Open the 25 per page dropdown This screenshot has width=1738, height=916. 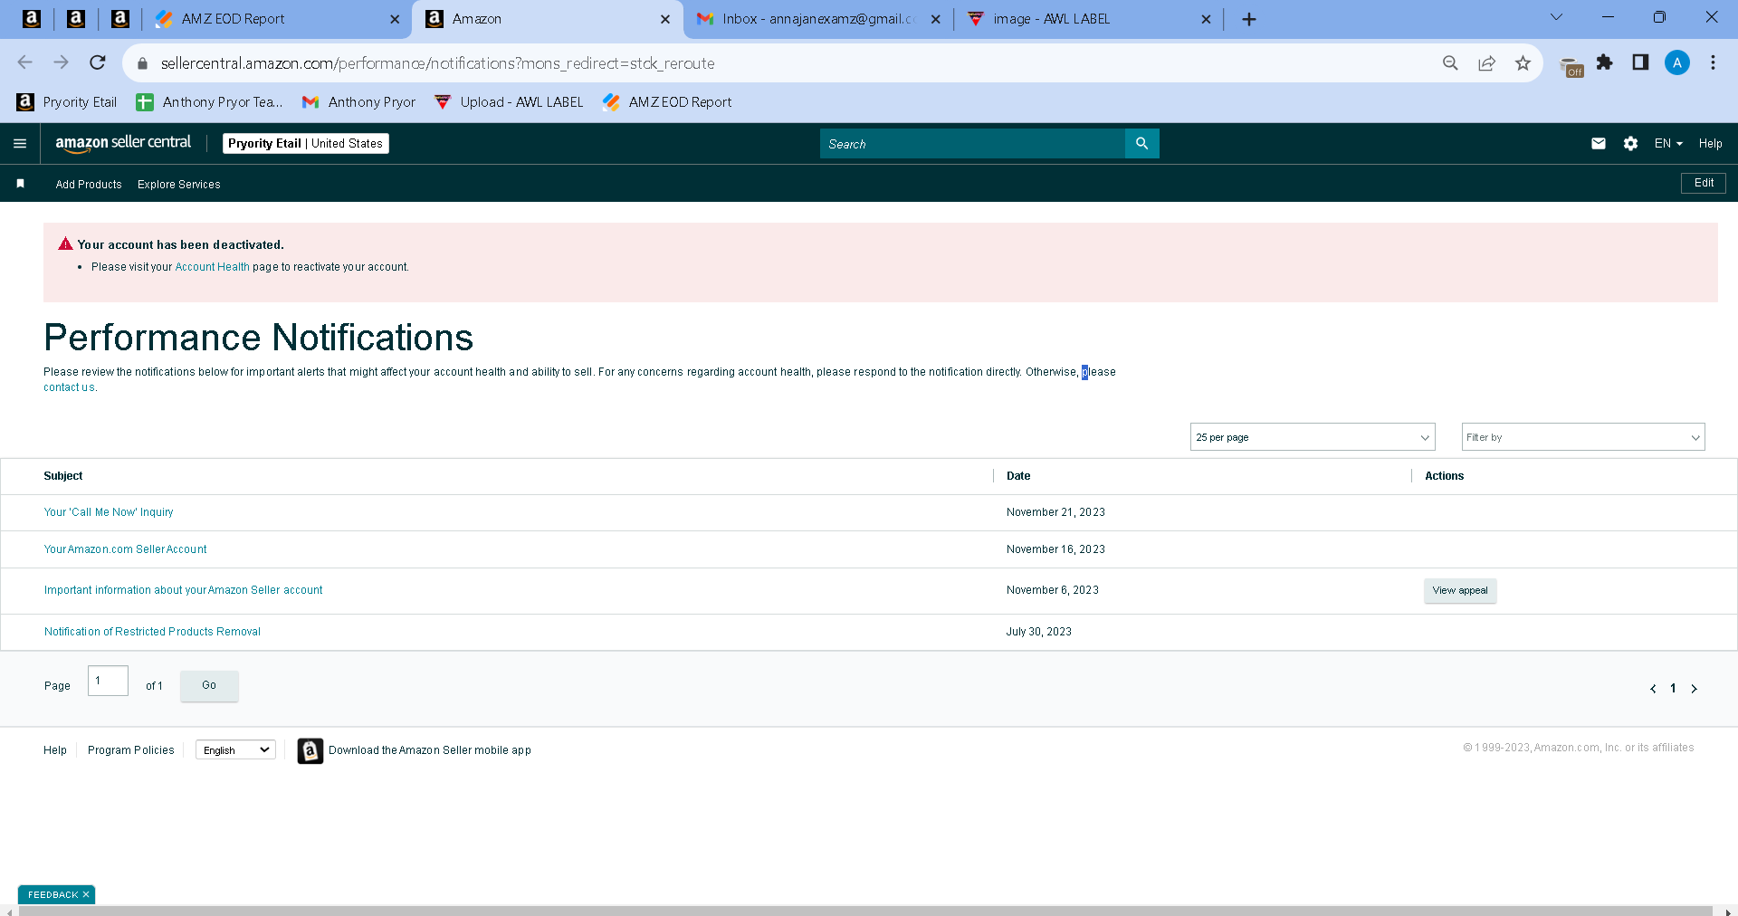tap(1313, 437)
